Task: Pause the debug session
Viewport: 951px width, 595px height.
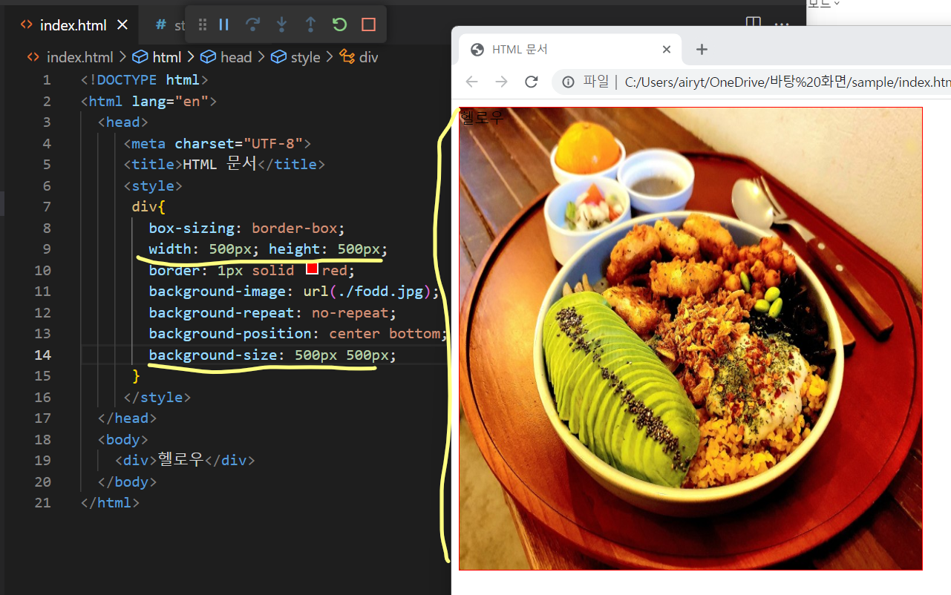Action: 223,24
